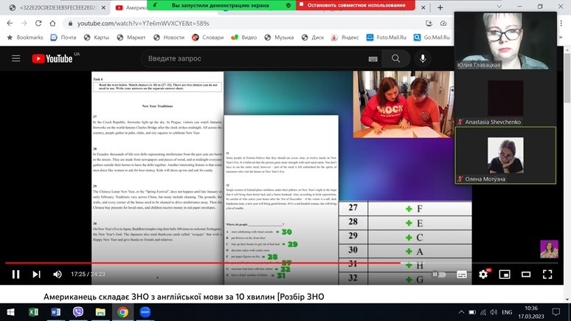
Task: Enable theater mode view
Action: [526, 274]
